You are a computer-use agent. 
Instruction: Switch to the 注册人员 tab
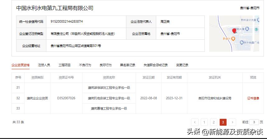(44, 65)
